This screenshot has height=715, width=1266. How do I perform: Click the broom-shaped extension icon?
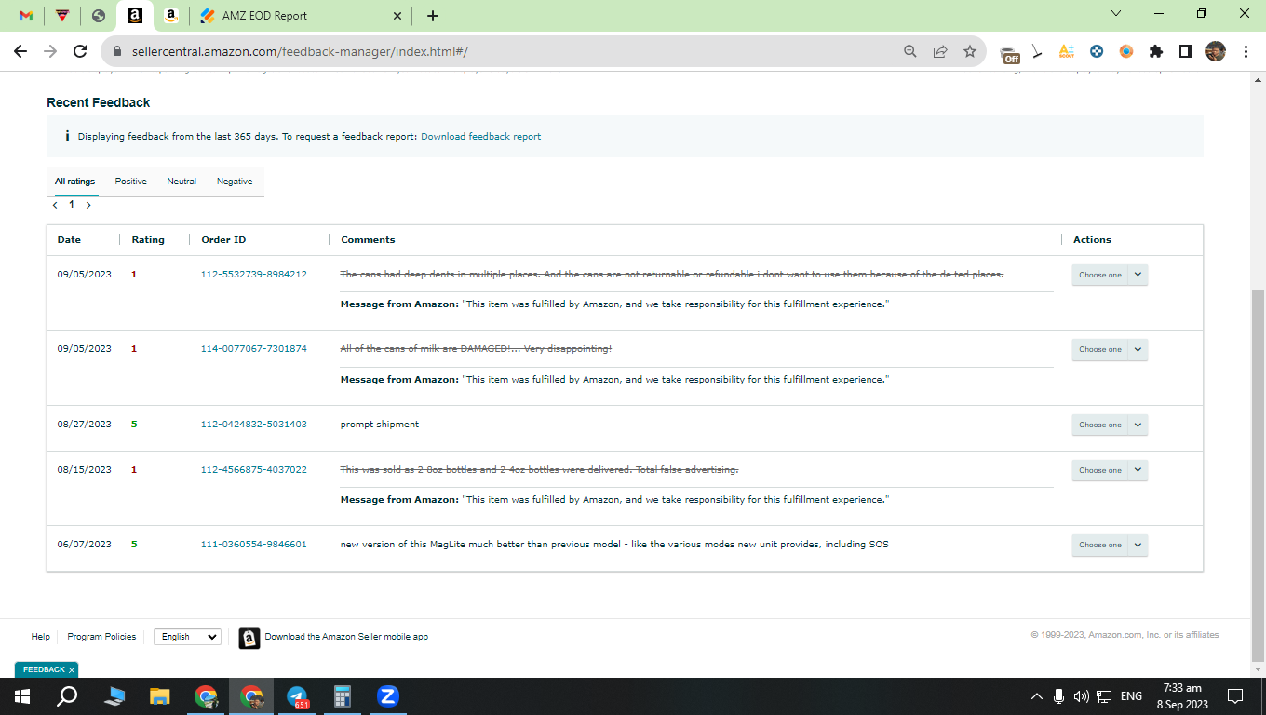[x=1037, y=52]
